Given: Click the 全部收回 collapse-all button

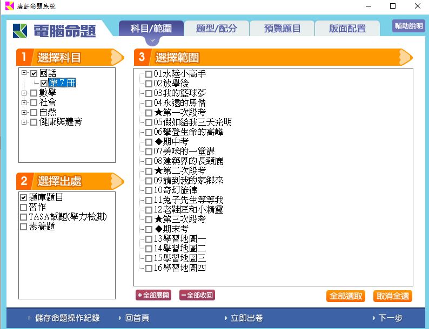Looking at the screenshot, I should [197, 295].
